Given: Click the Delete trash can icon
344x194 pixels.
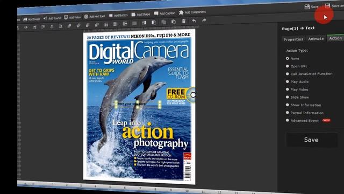Looking at the screenshot, I should point(184,22).
